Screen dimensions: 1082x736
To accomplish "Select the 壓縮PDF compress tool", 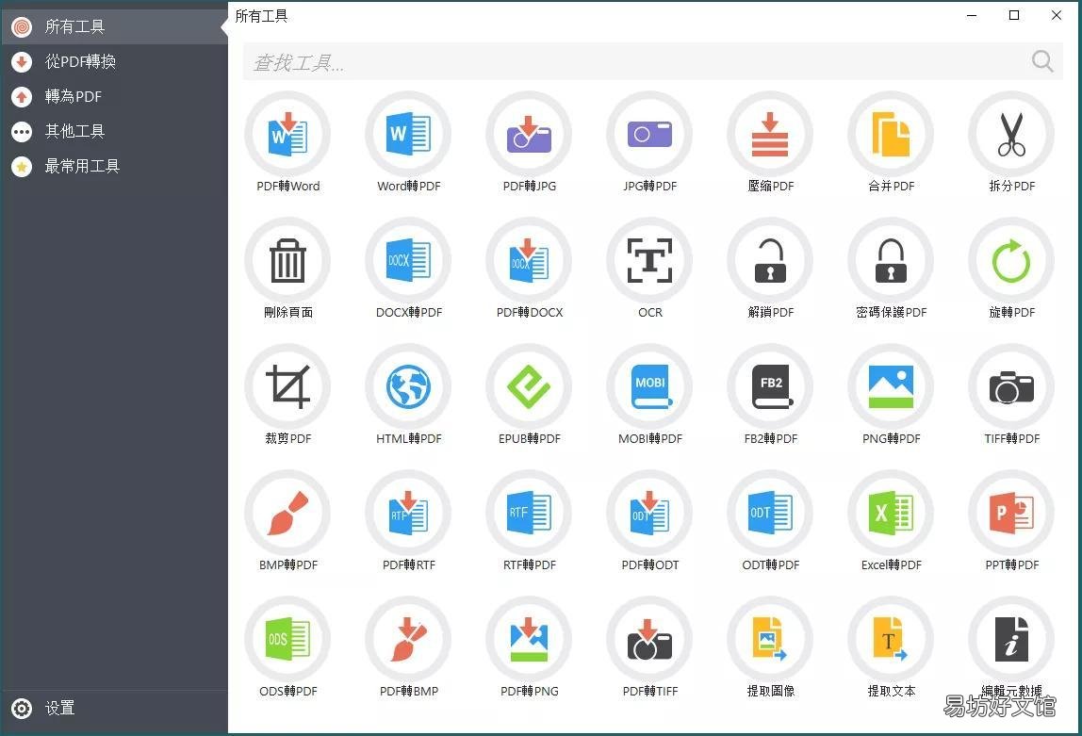I will (770, 135).
